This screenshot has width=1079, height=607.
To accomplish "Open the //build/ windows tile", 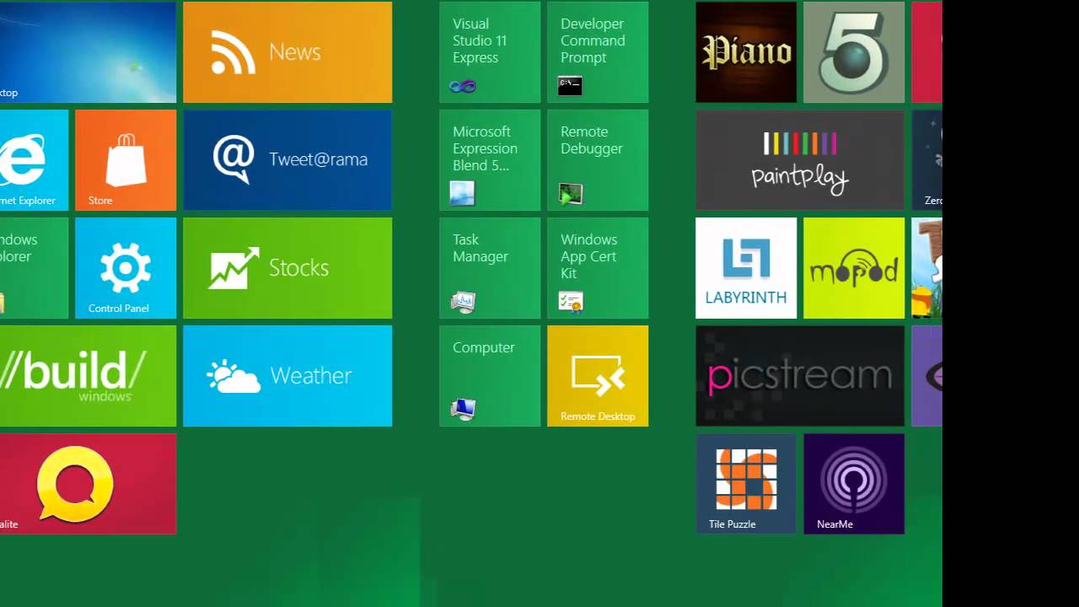I will (88, 376).
